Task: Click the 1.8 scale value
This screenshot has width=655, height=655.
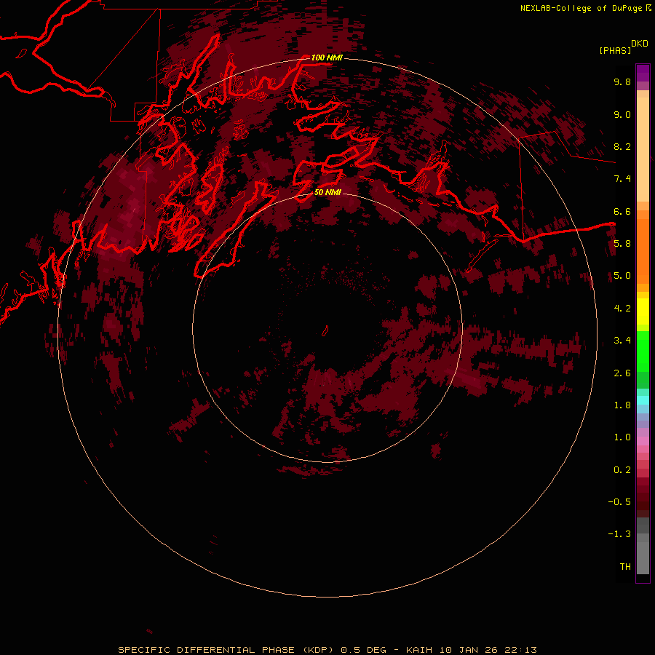Action: point(622,405)
